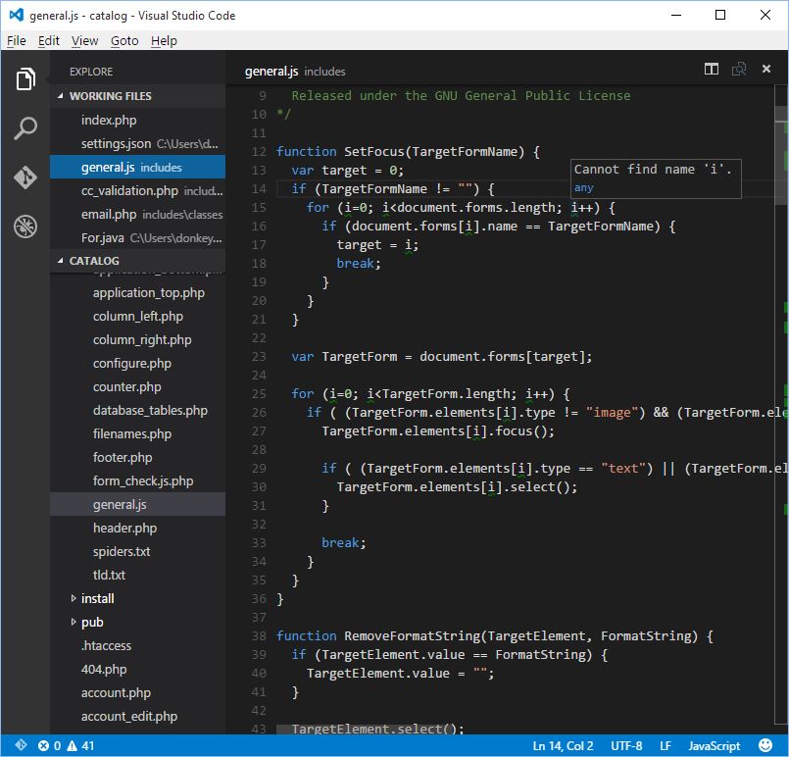Open the File menu
789x757 pixels.
coord(16,40)
